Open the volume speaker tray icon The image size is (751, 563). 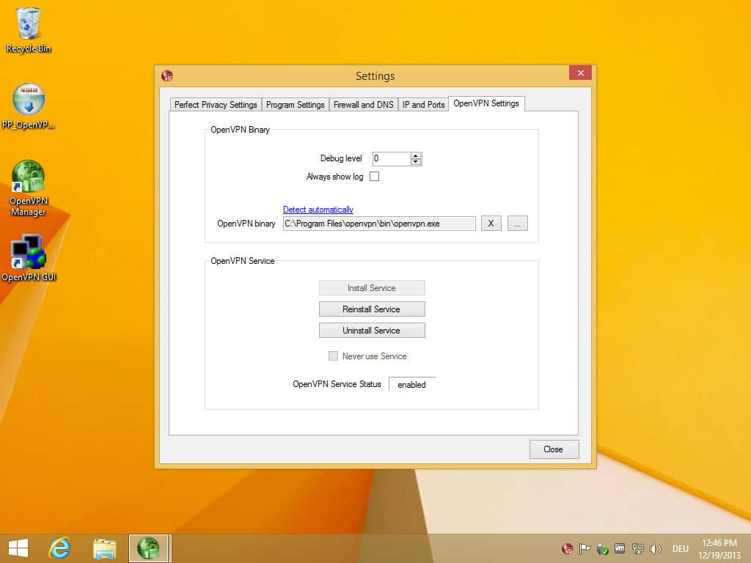coord(655,548)
